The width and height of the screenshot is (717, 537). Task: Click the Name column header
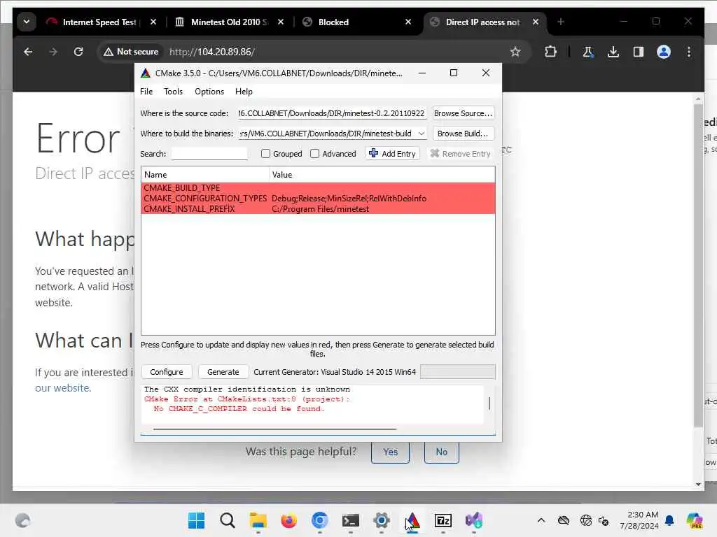tap(205, 174)
